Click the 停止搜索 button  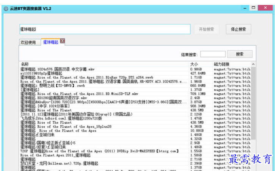pyautogui.click(x=238, y=29)
